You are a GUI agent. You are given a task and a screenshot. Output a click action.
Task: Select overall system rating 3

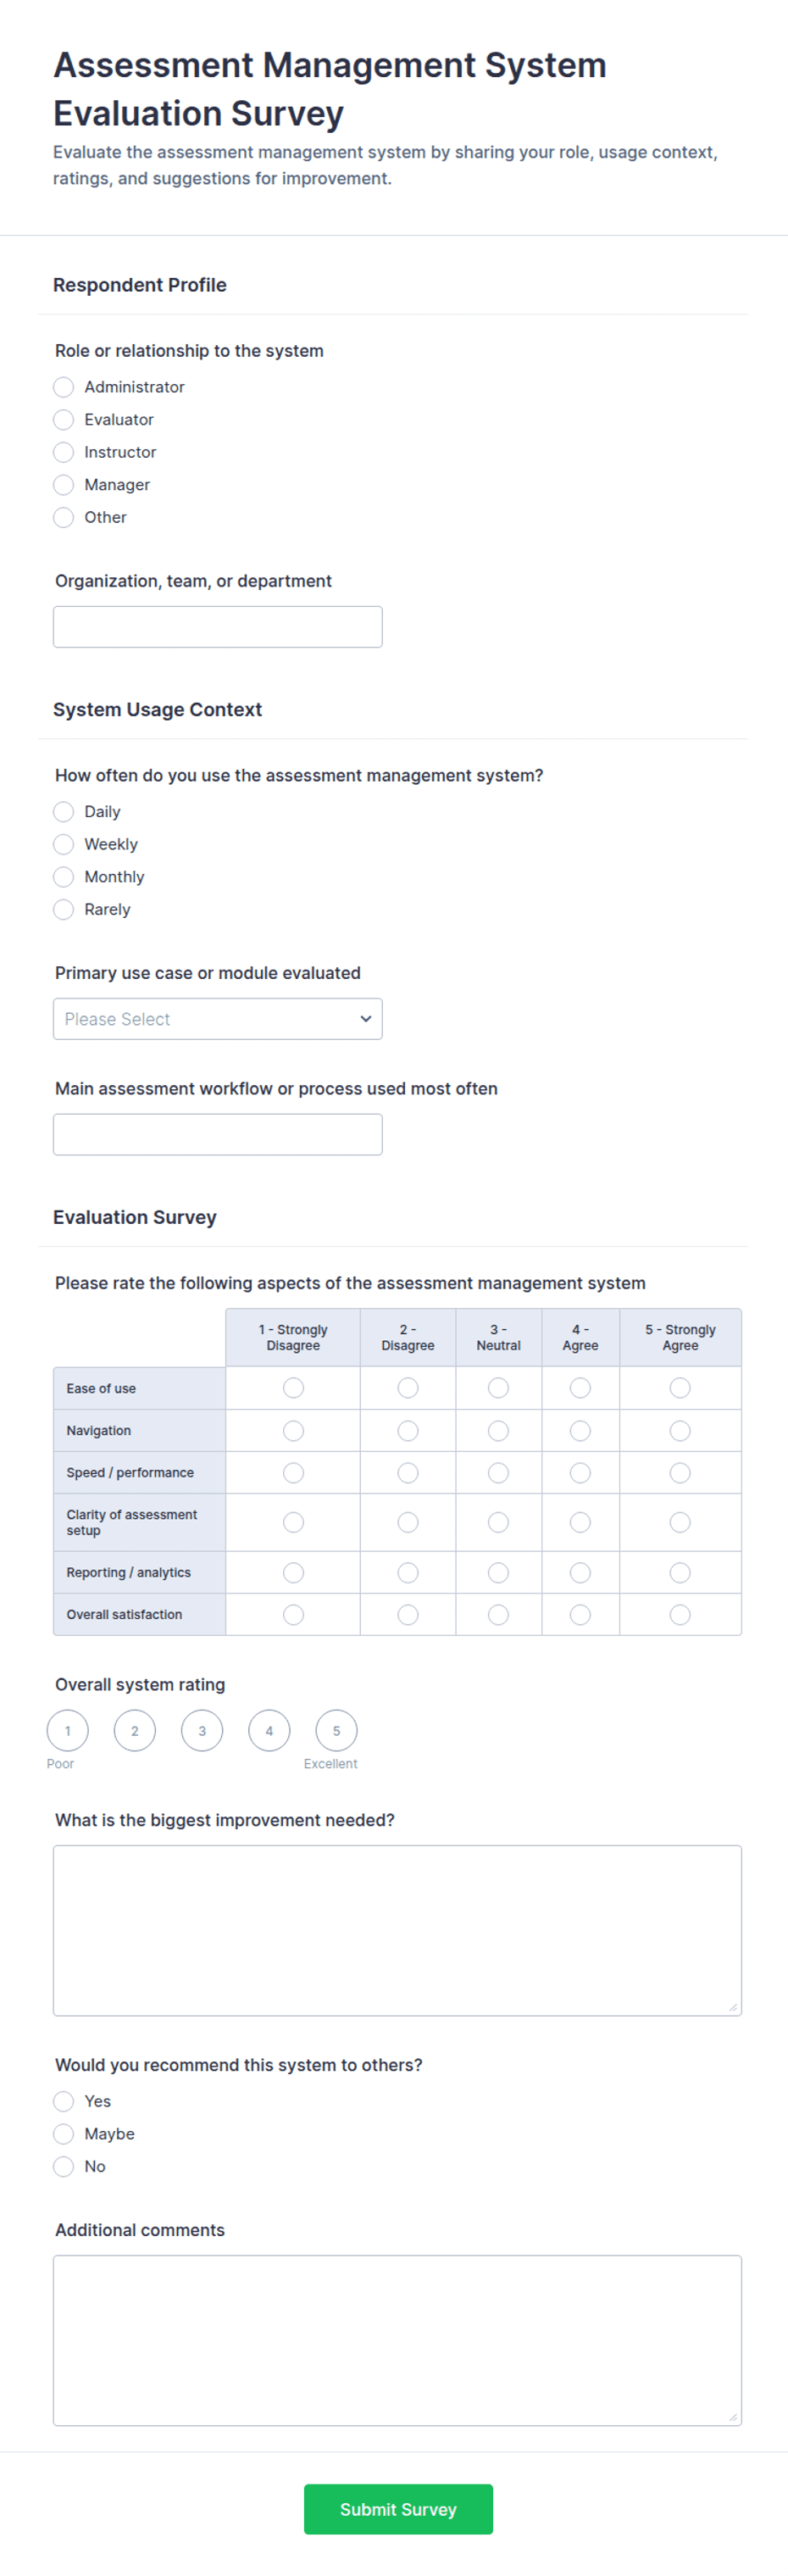[202, 1731]
